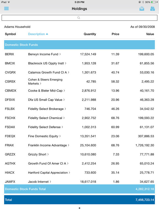Open the hamburger menu icon
This screenshot has width=159, height=212.
tap(6, 9)
